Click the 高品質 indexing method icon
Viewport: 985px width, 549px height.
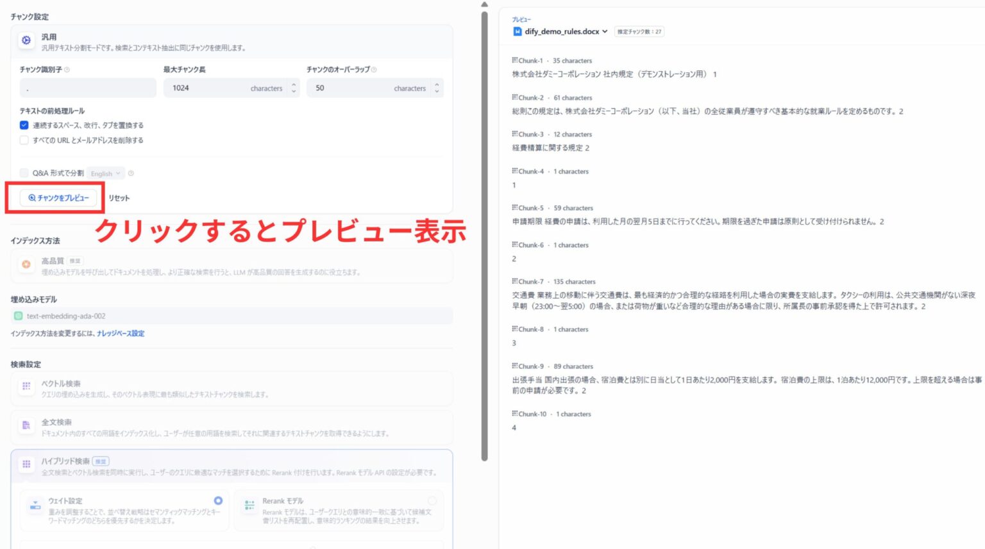pos(26,263)
